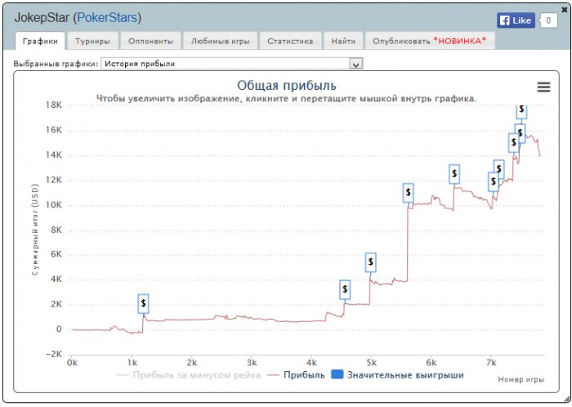Click the dropdown arrow of Выбранные графики
This screenshot has height=407, width=572.
(355, 65)
